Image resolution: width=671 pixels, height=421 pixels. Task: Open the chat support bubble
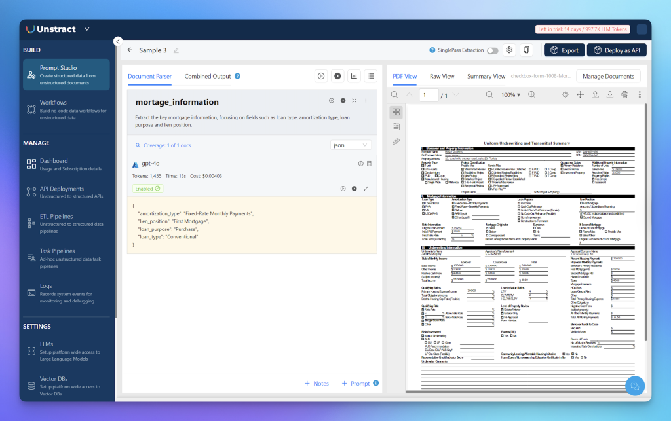(634, 386)
